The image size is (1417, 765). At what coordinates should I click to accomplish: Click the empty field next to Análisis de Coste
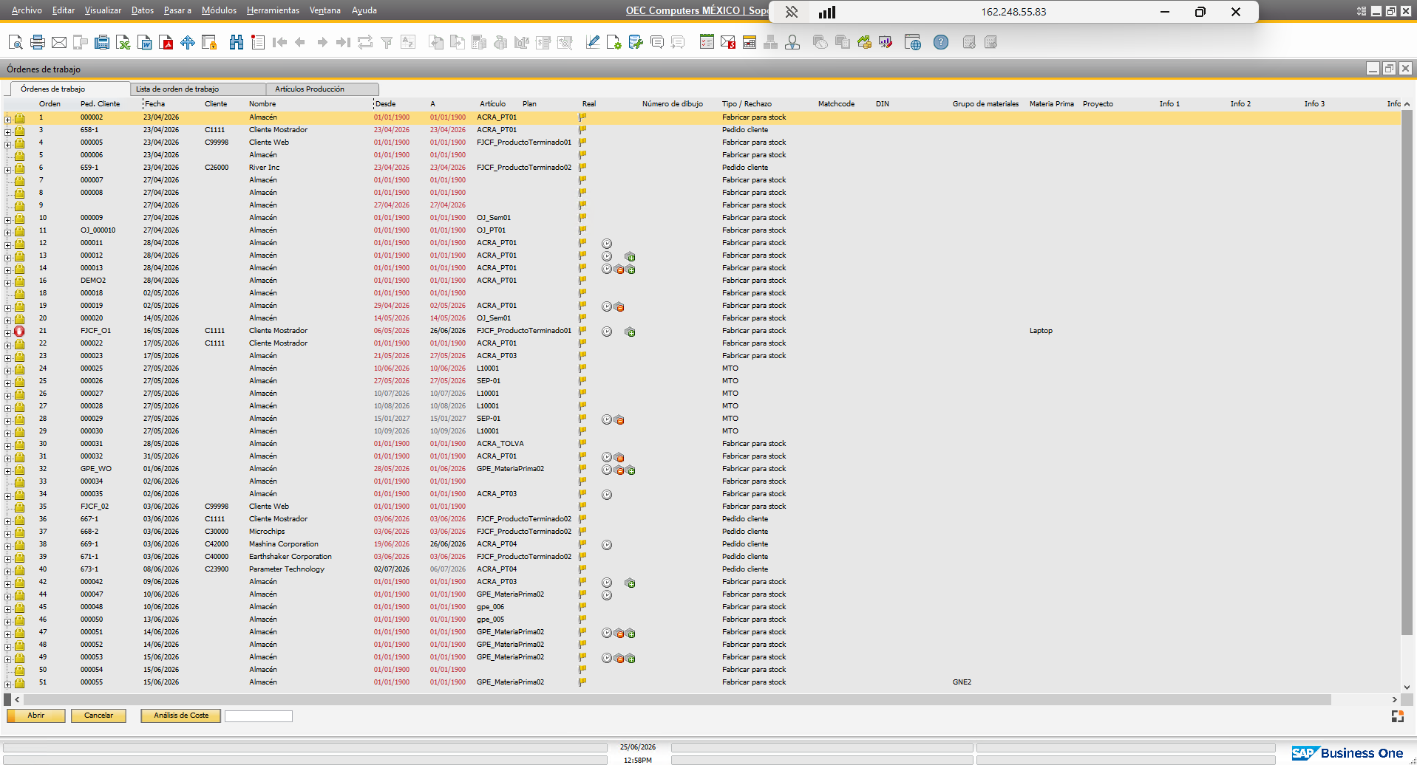click(259, 716)
